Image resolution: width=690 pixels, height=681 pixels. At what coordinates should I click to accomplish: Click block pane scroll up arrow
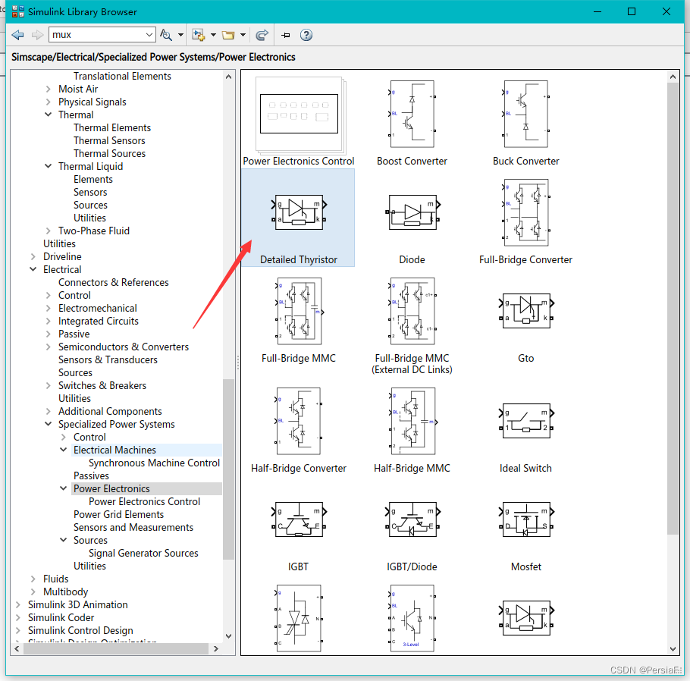point(673,77)
